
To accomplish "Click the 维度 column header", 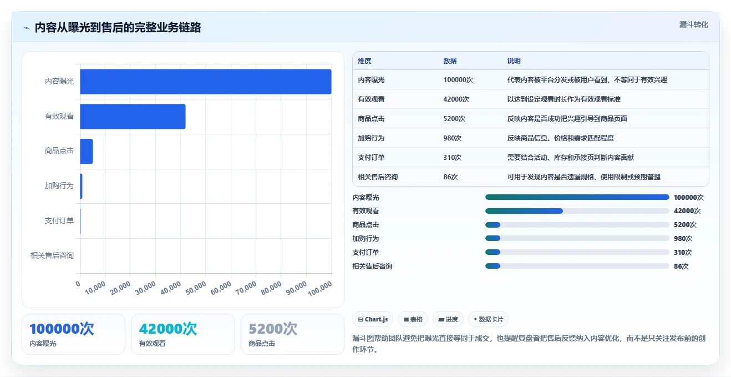I will (x=364, y=61).
